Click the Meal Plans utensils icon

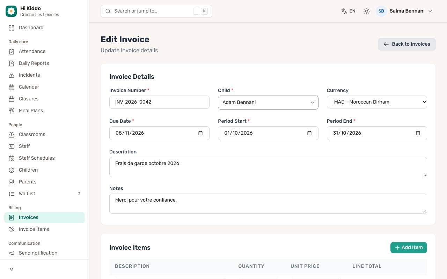tap(12, 111)
